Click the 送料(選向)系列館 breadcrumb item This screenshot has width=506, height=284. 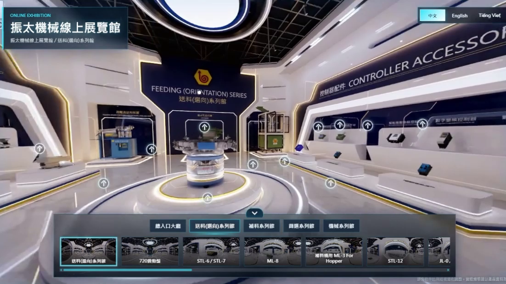(x=76, y=41)
